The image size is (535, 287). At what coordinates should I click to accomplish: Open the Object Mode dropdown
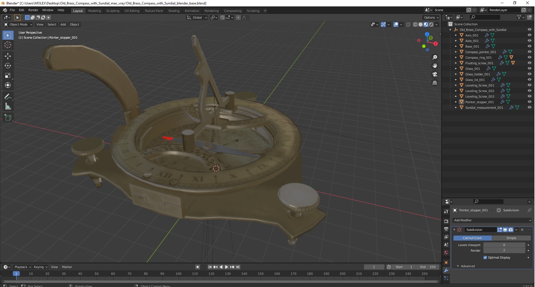[18, 24]
